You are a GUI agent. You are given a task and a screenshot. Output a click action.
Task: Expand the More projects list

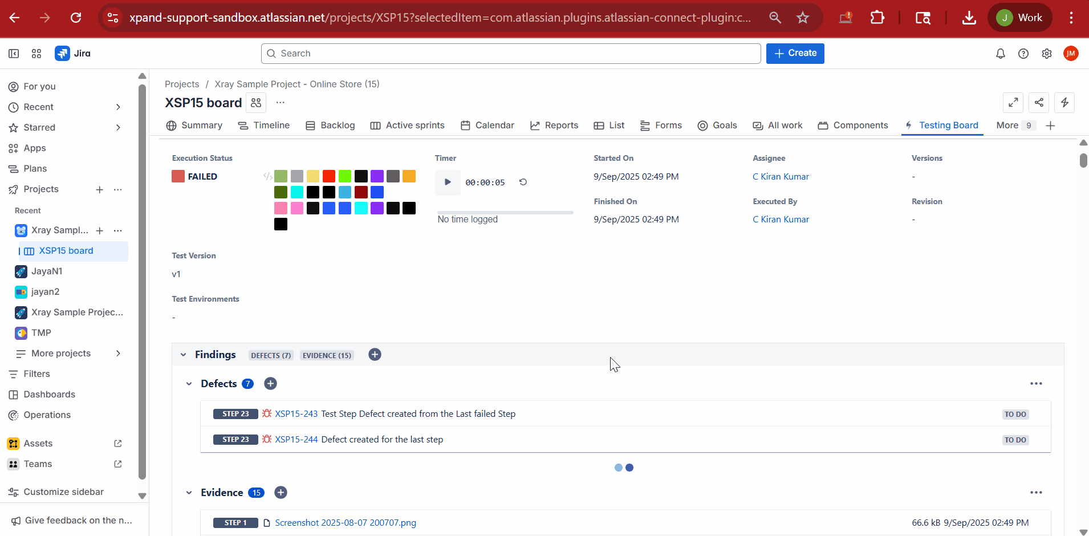coord(118,354)
